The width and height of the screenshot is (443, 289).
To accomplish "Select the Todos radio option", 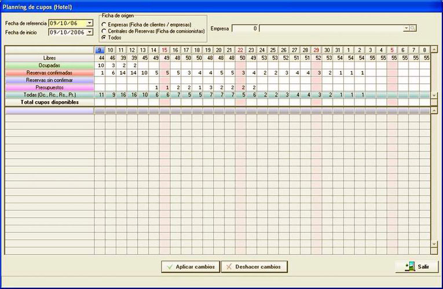I will (104, 37).
